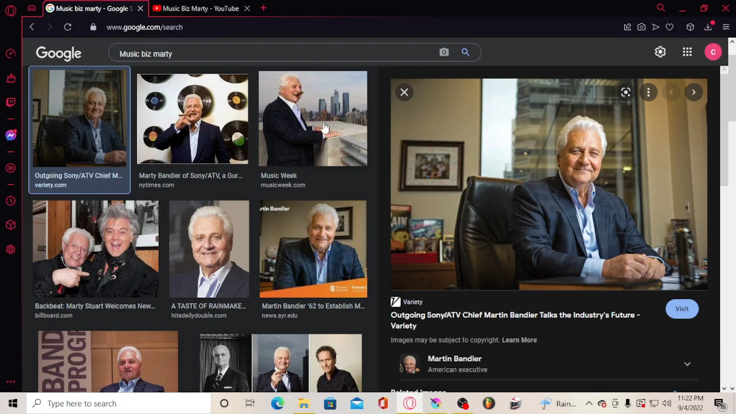This screenshot has height=414, width=736.
Task: Show hidden system tray icons
Action: 589,404
